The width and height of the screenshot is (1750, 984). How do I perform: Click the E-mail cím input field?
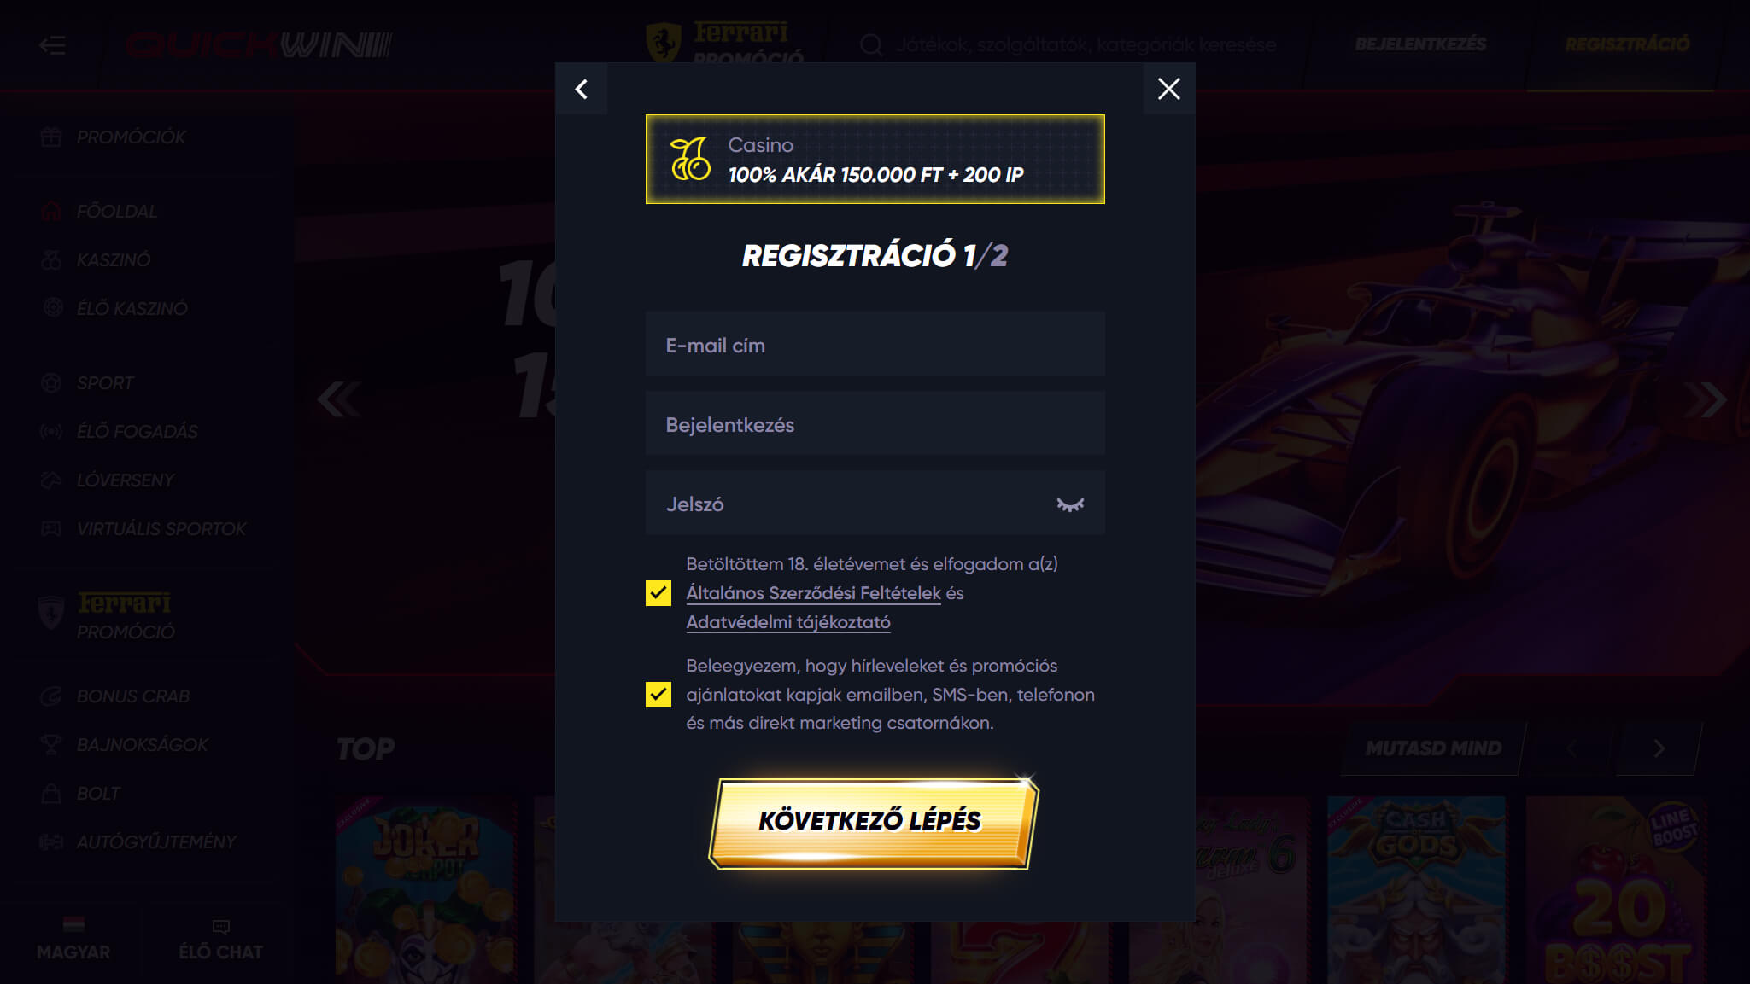pos(875,345)
